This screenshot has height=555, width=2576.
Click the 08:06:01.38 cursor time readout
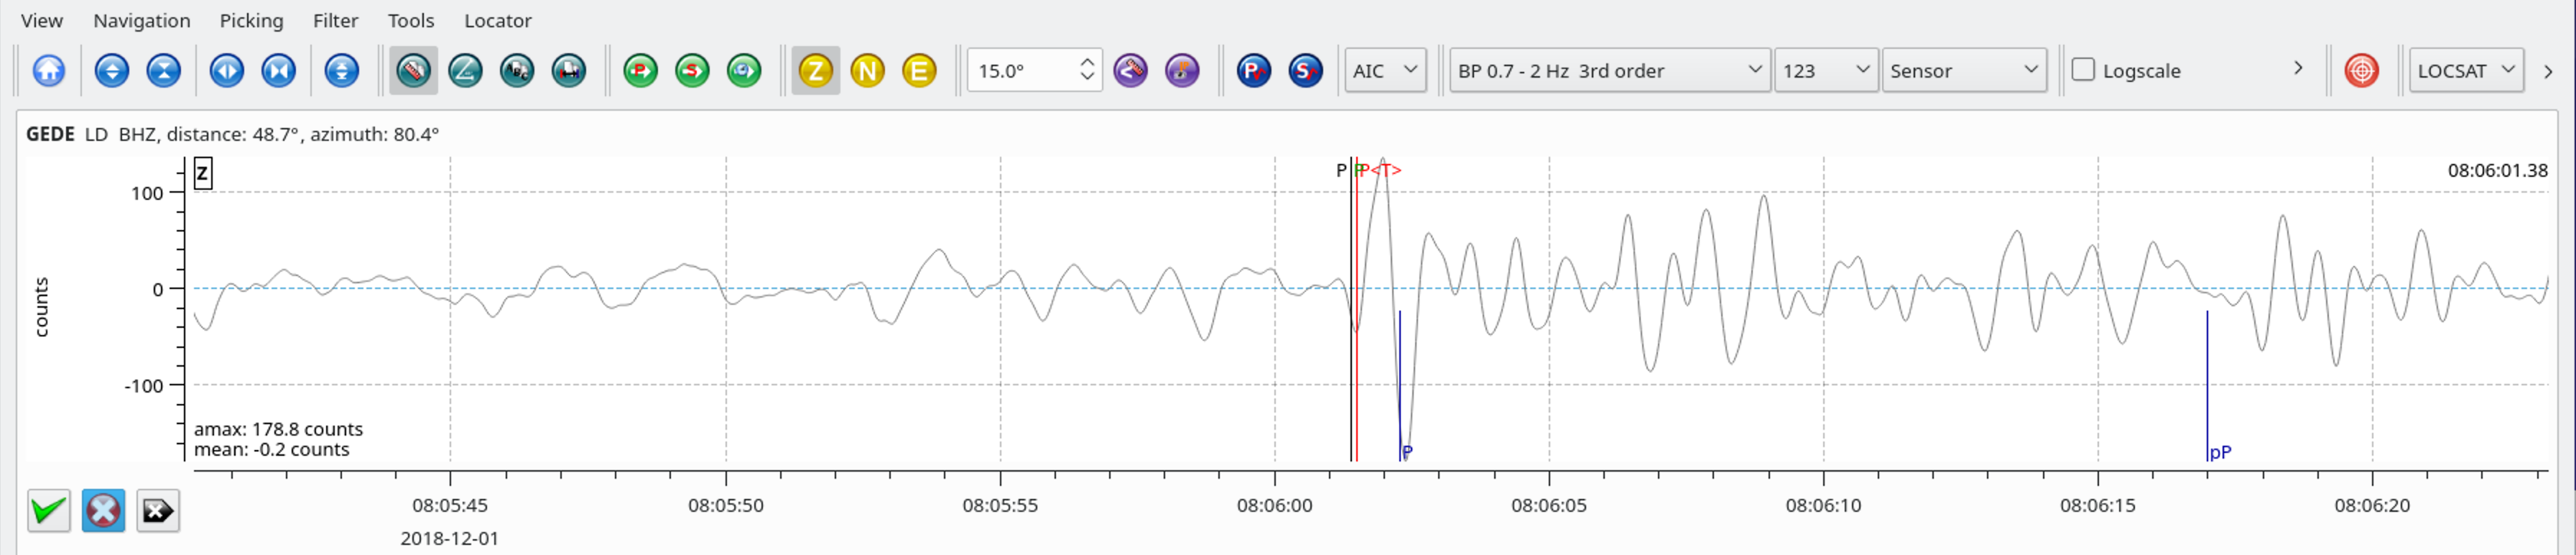2497,171
